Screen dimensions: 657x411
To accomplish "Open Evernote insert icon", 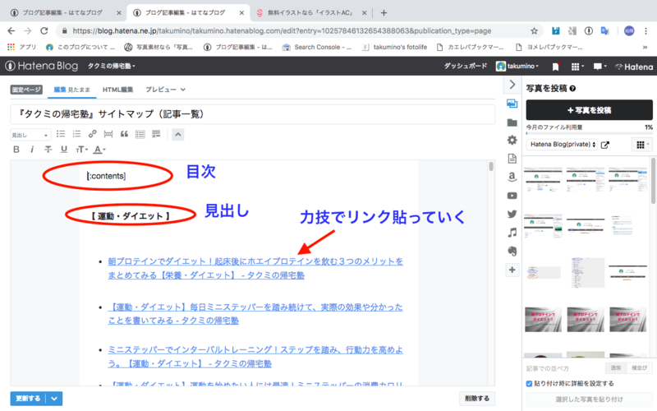I will click(512, 251).
